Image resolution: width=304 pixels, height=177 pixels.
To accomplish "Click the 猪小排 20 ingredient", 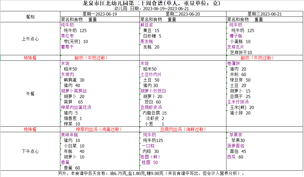I will (240, 113).
